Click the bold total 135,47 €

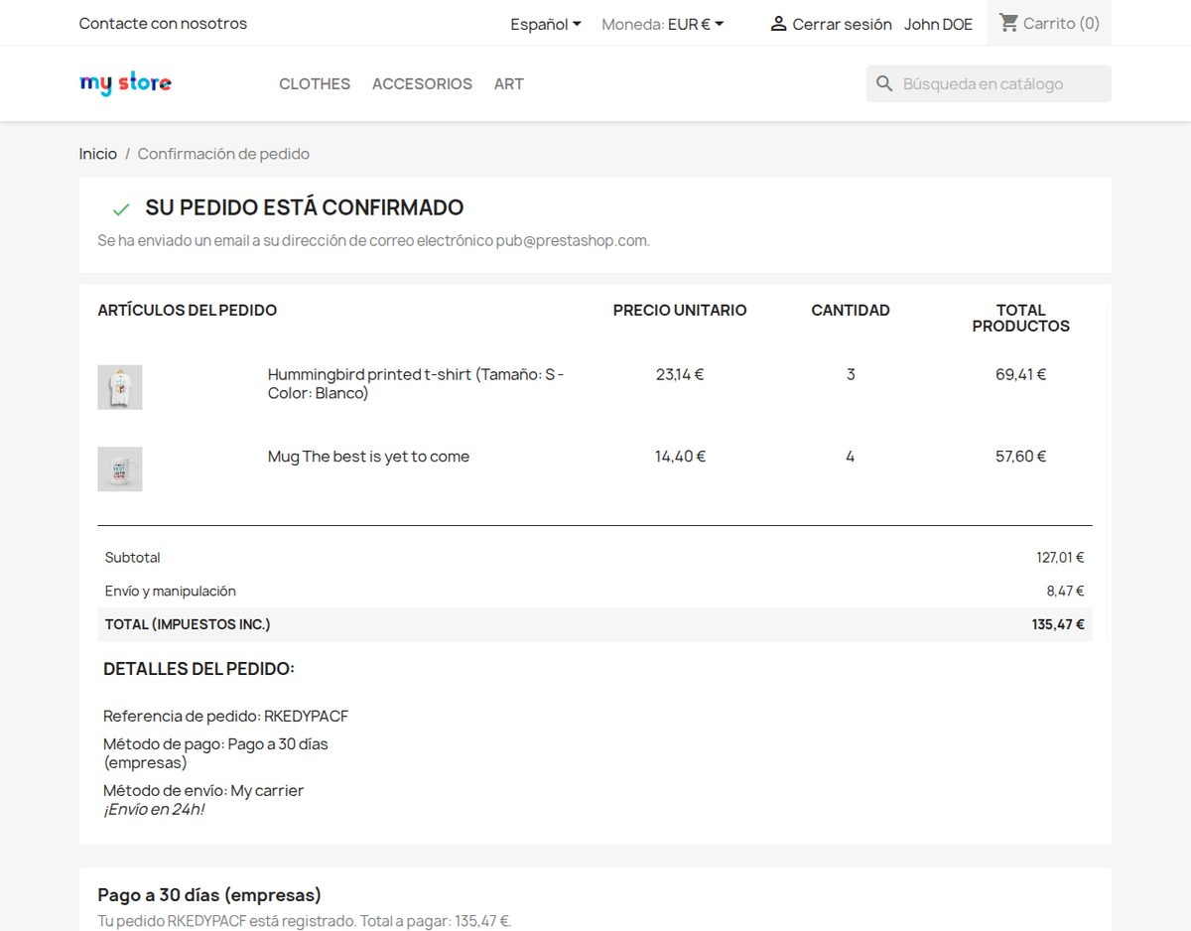(1058, 624)
